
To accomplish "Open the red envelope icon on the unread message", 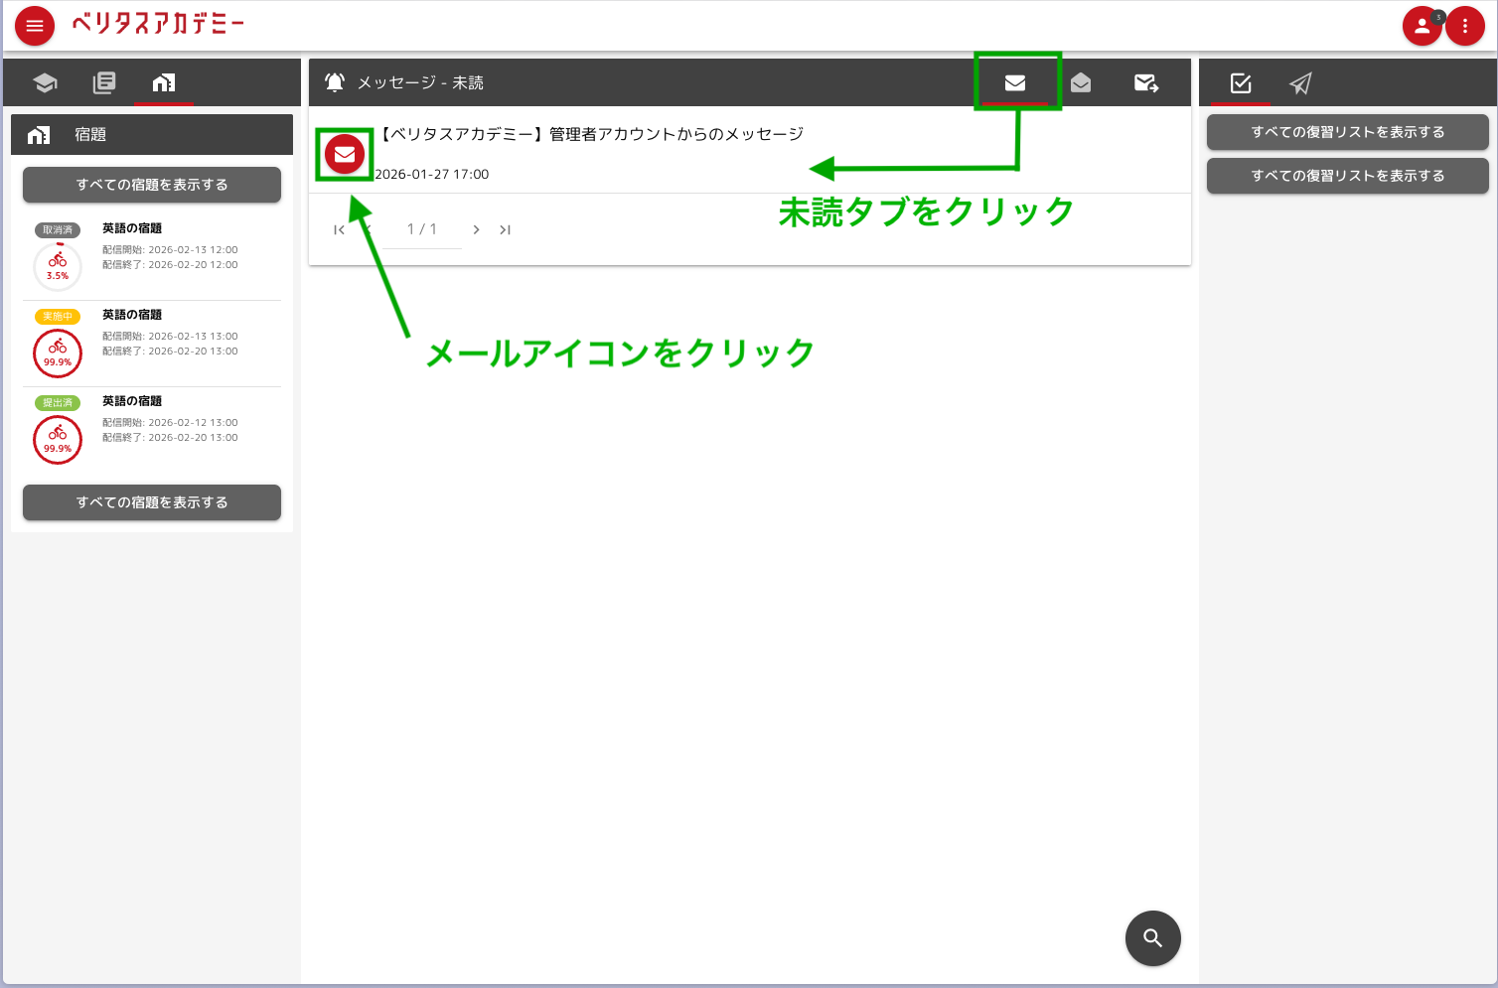I will [x=344, y=154].
